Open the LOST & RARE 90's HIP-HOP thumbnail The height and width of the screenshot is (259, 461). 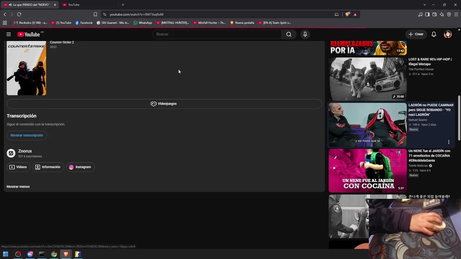tap(368, 79)
